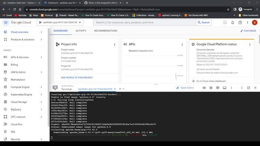Switch to the Dataflow Qwik Start browser tab

(x=21, y=3)
